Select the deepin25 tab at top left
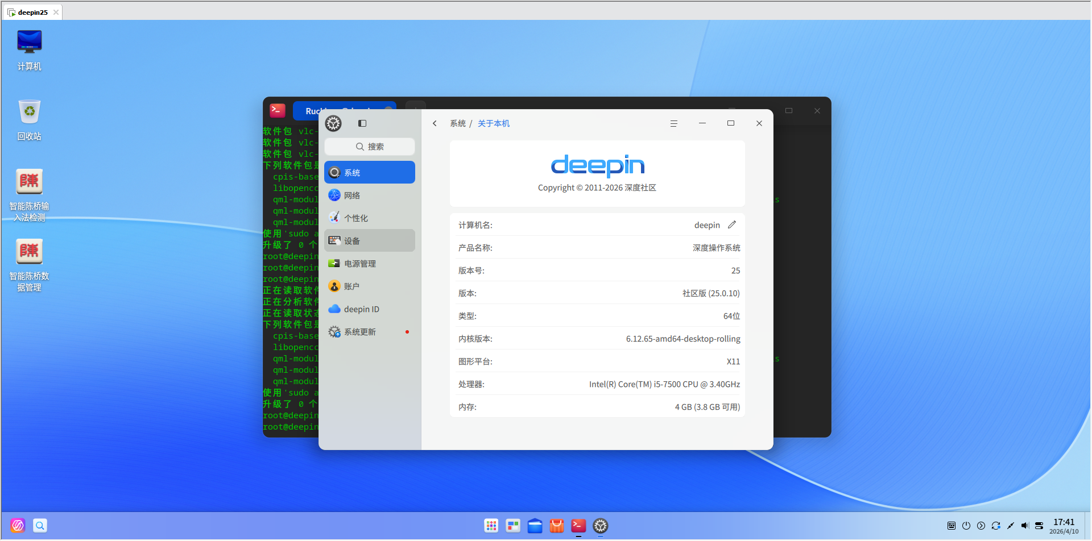The image size is (1092, 541). tap(31, 11)
